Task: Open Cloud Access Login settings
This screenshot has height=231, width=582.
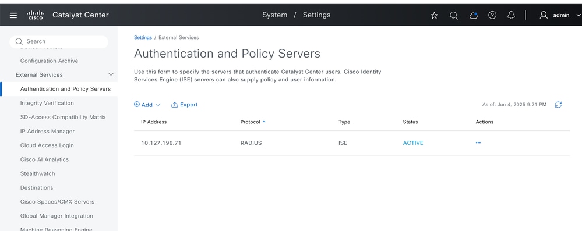Action: [x=47, y=145]
